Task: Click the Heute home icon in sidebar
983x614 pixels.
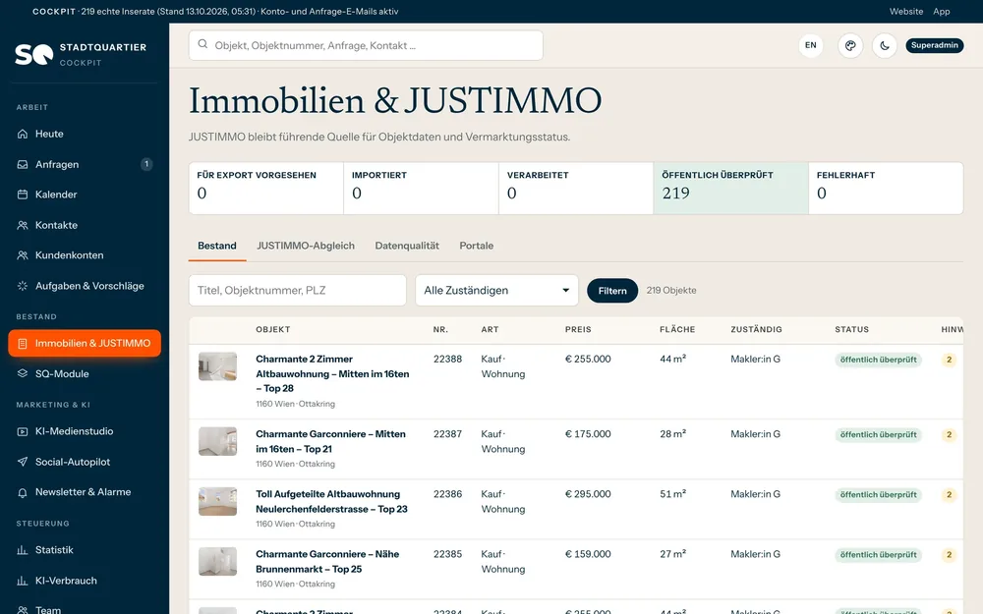Action: (23, 134)
